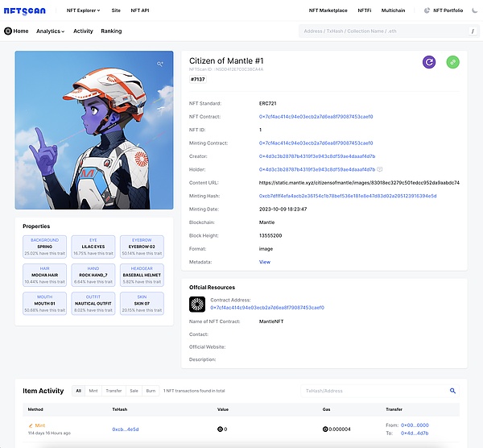483x448 pixels.
Task: Click the NFTScan logo
Action: pyautogui.click(x=26, y=10)
